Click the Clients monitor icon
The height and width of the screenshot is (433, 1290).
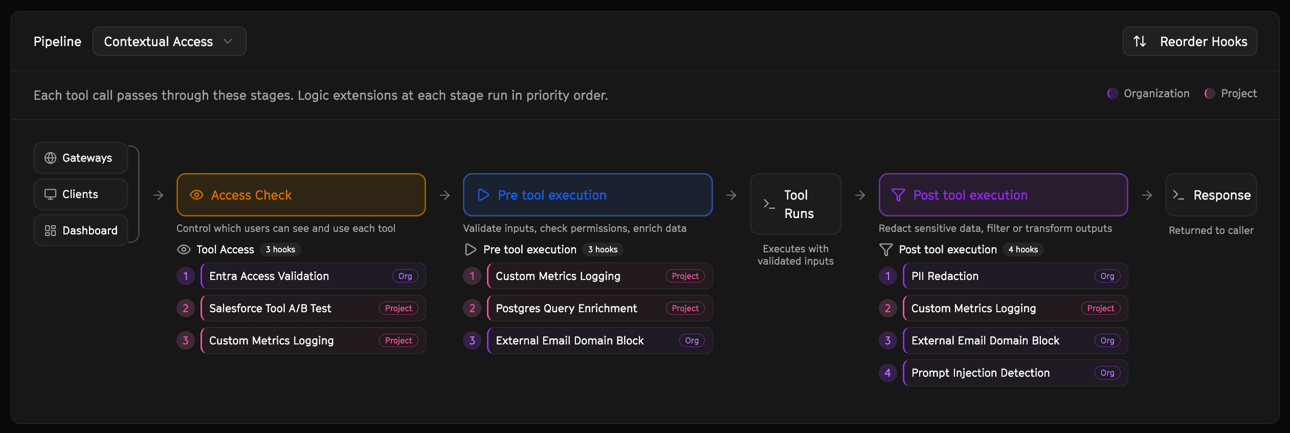pyautogui.click(x=50, y=194)
